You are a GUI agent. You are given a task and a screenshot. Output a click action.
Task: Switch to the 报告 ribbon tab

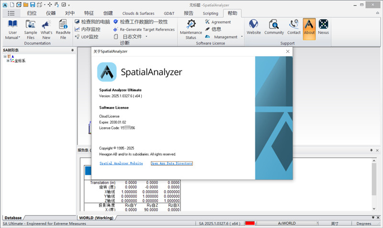[x=189, y=13]
